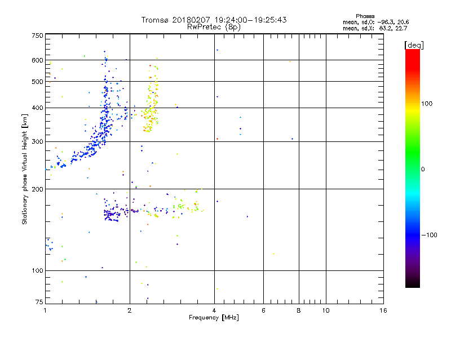This screenshot has width=451, height=338.
Task: Click the x-axis tick label '6'
Action: point(263,310)
